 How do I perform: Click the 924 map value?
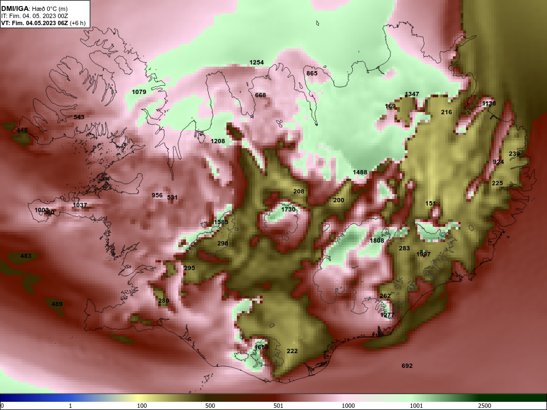498,162
